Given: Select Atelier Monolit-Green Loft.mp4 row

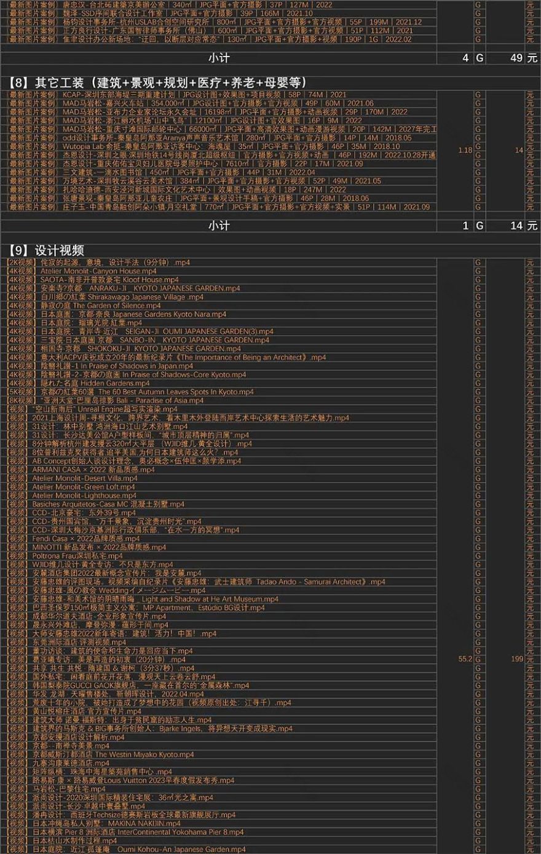Looking at the screenshot, I should pos(84,486).
